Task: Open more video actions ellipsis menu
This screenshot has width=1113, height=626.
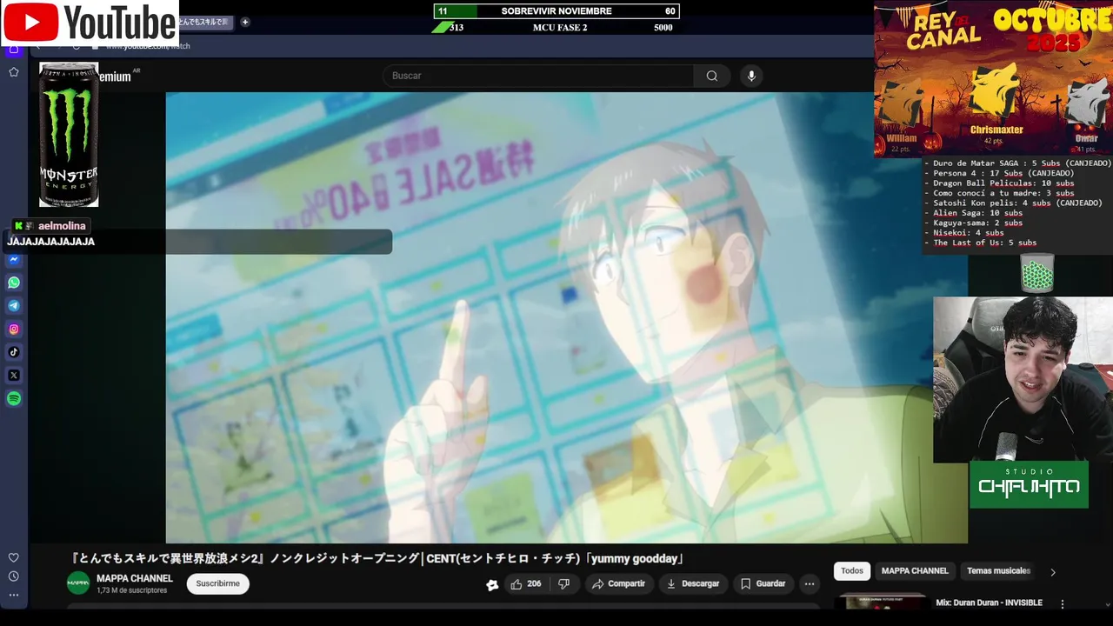Action: tap(810, 584)
